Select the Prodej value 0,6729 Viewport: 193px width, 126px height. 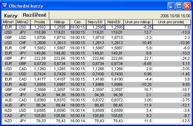click(40, 64)
